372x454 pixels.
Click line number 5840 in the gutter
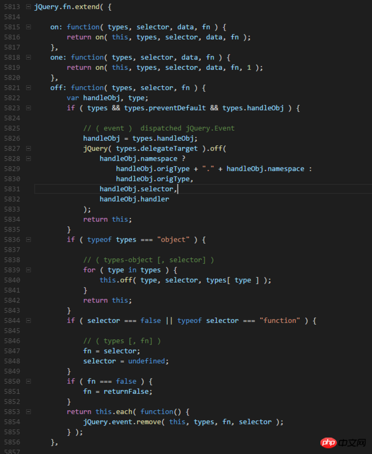pos(12,280)
